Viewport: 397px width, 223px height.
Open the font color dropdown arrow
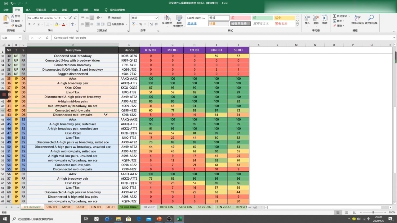[67, 24]
